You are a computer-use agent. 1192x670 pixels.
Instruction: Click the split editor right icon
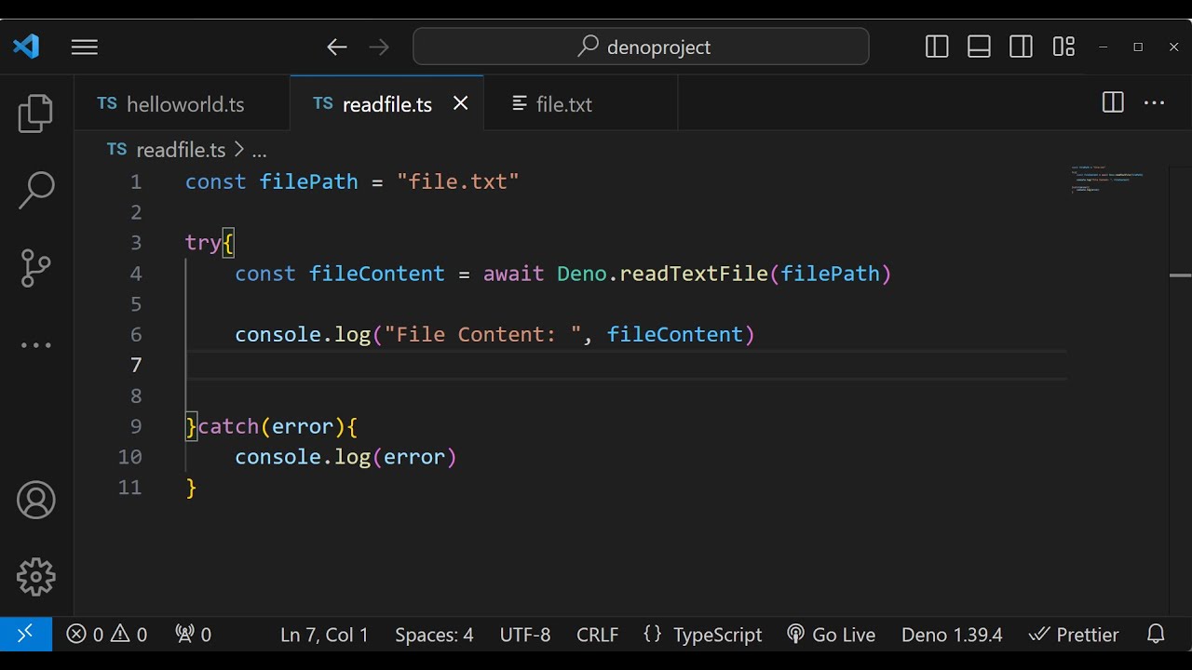coord(1113,103)
